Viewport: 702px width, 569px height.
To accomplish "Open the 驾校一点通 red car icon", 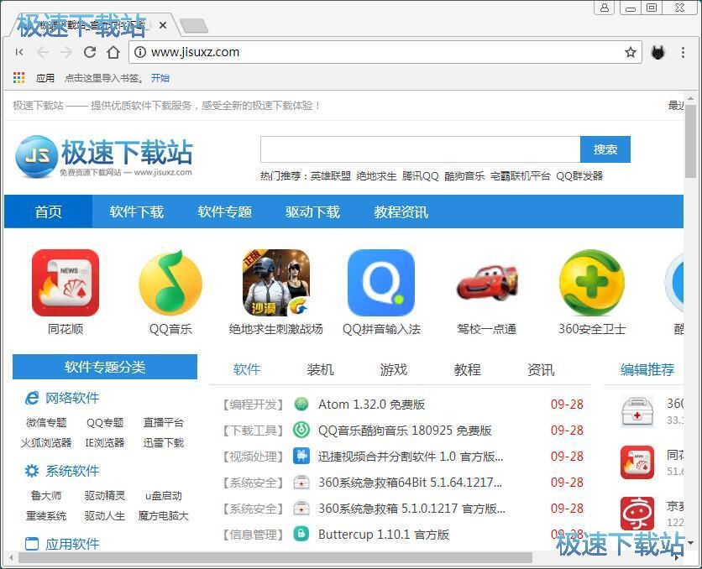I will click(487, 283).
